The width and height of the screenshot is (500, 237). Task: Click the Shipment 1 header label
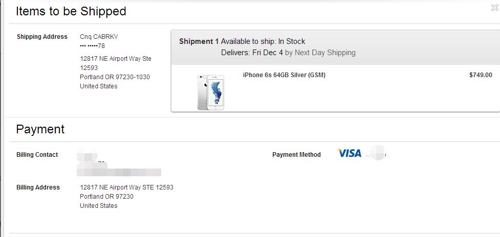(199, 41)
